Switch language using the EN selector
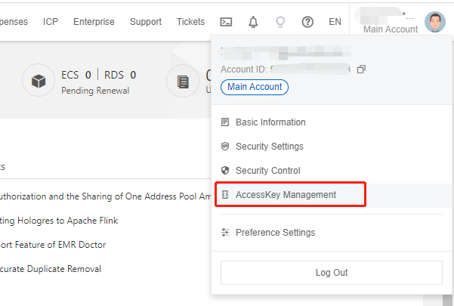 335,22
